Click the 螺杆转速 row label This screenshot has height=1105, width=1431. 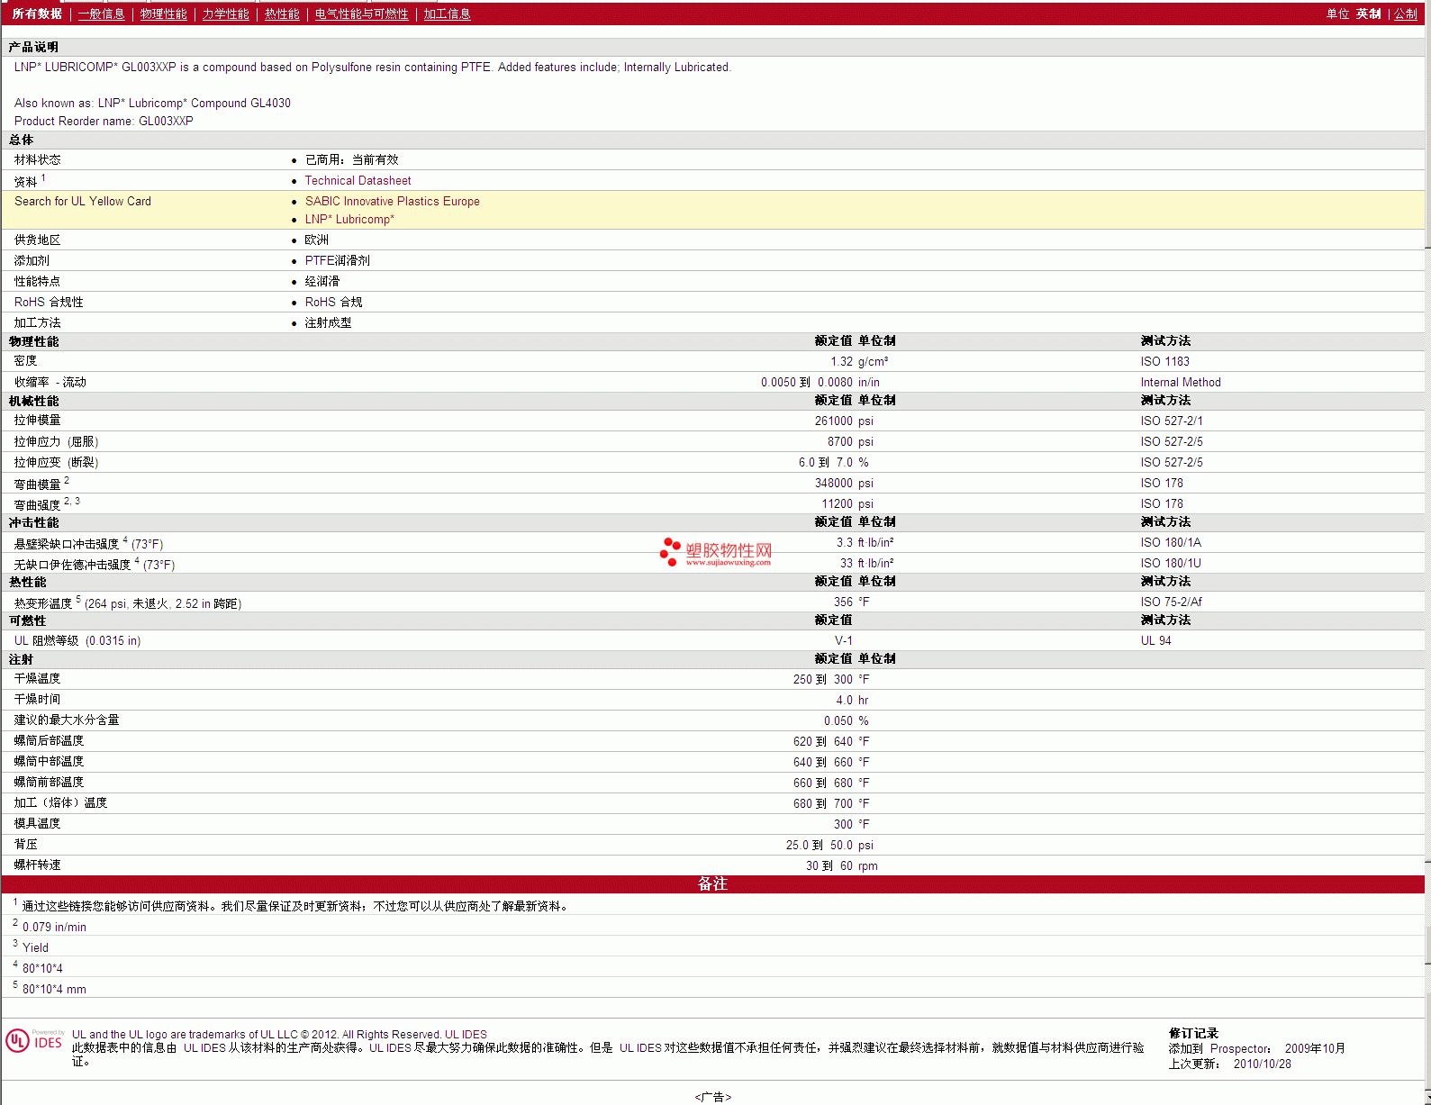coord(37,865)
